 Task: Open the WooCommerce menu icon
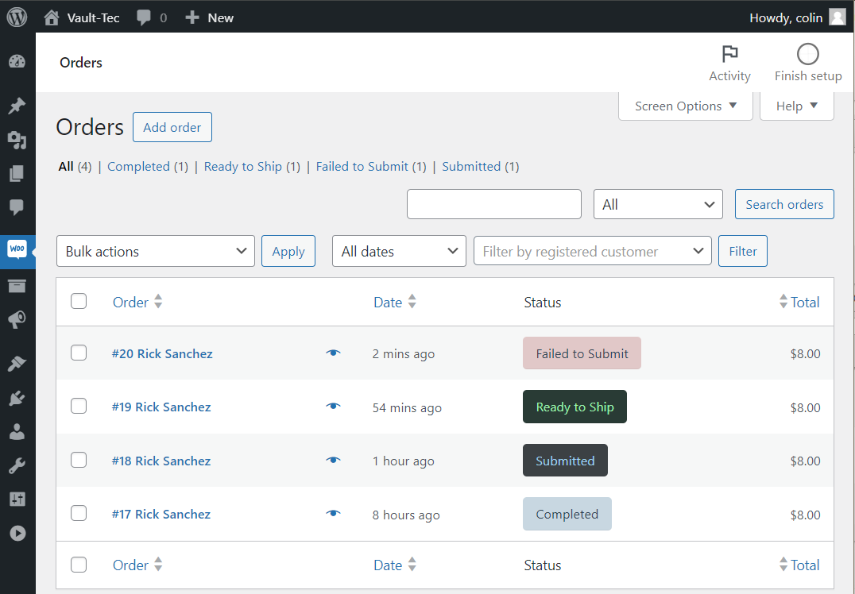point(17,249)
